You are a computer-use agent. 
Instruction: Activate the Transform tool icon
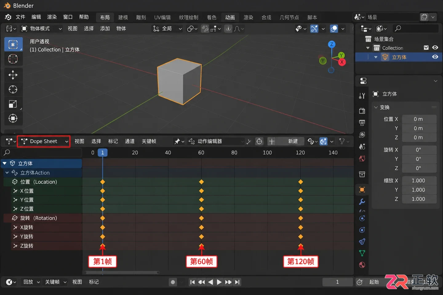click(x=13, y=118)
